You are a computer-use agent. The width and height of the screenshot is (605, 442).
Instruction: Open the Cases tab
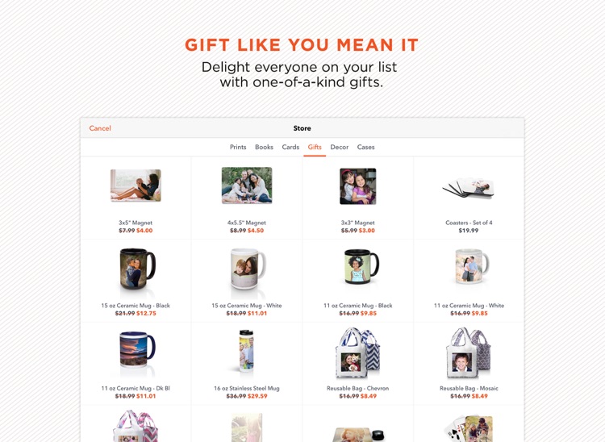click(365, 147)
